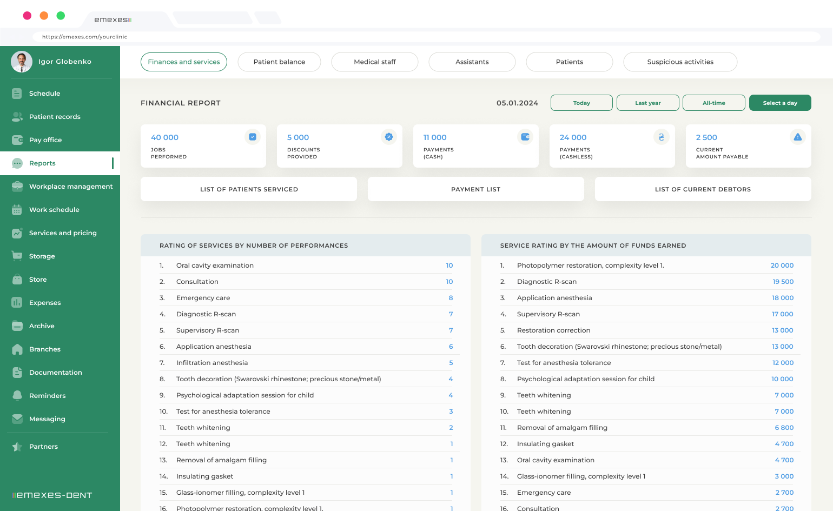Click the Work schedule calendar icon
The image size is (833, 511).
click(17, 210)
